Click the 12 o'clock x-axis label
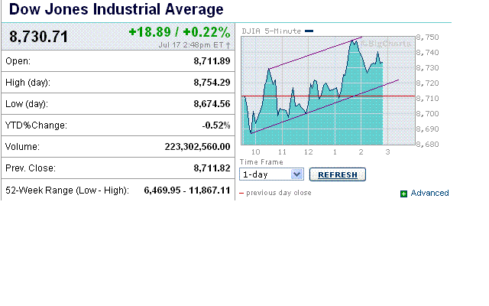Screen dimensions: 489x306 tap(308, 151)
